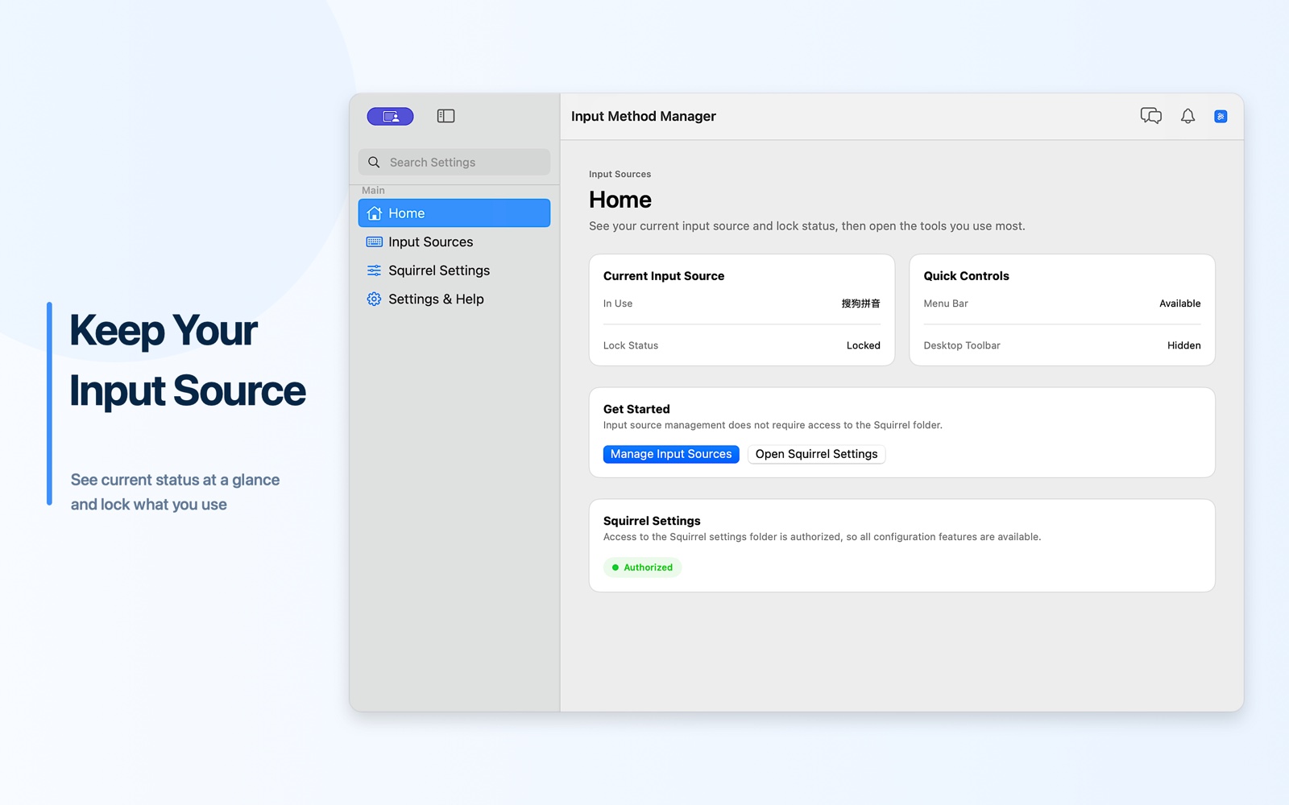This screenshot has height=805, width=1289.
Task: Click the Current Input Source card title
Action: coord(664,276)
